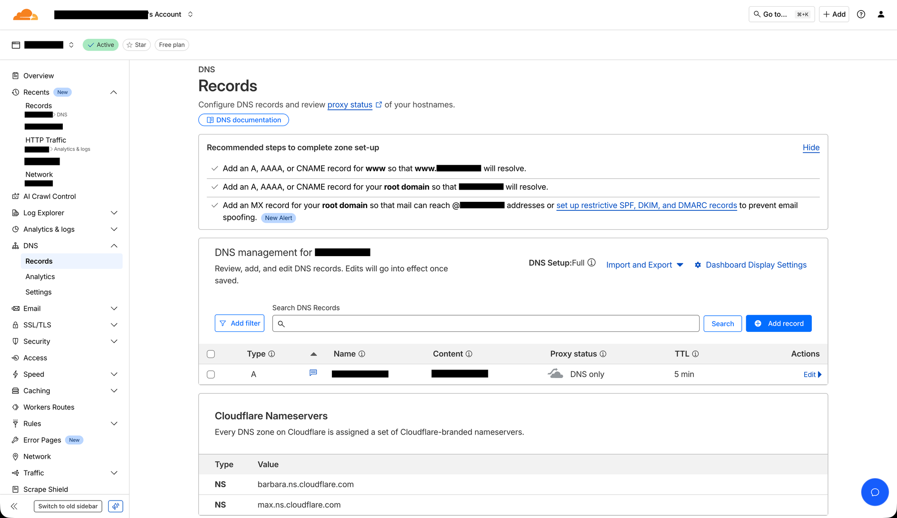This screenshot has width=897, height=518.
Task: Open the Cloudflare home logo
Action: click(26, 14)
